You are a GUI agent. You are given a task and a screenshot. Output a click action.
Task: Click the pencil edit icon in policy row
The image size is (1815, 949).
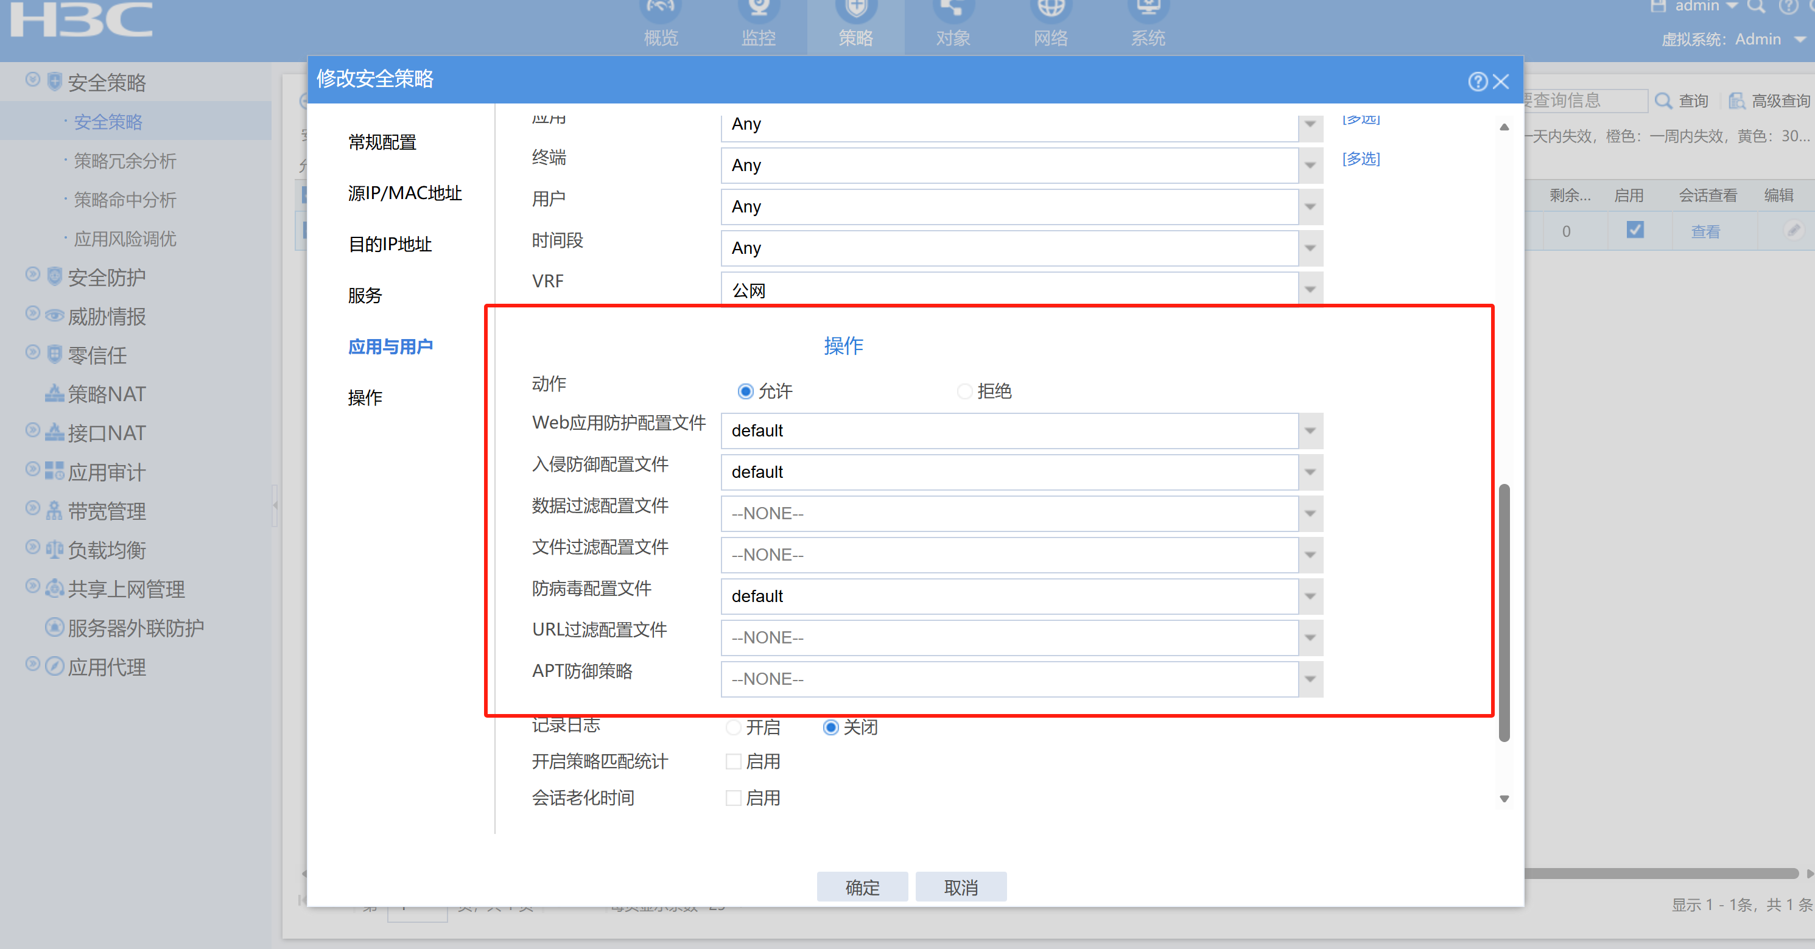click(x=1792, y=230)
